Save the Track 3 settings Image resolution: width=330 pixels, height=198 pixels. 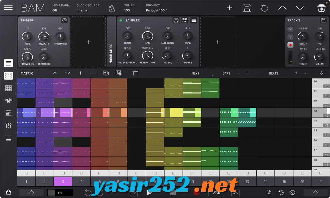323,20
